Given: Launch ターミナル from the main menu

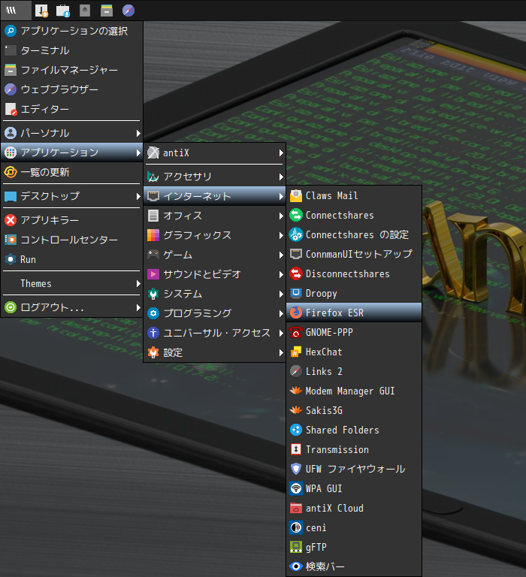Looking at the screenshot, I should click(72, 50).
